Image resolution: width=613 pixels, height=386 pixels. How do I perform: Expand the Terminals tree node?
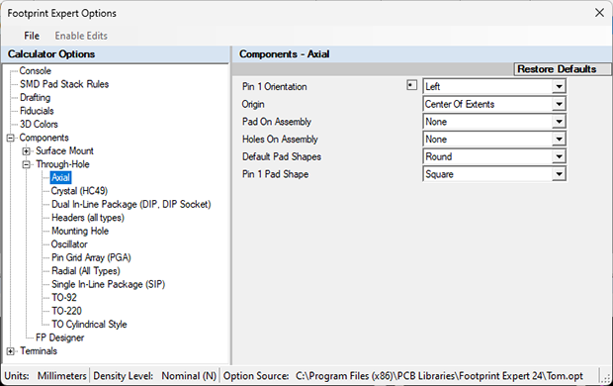[x=11, y=351]
